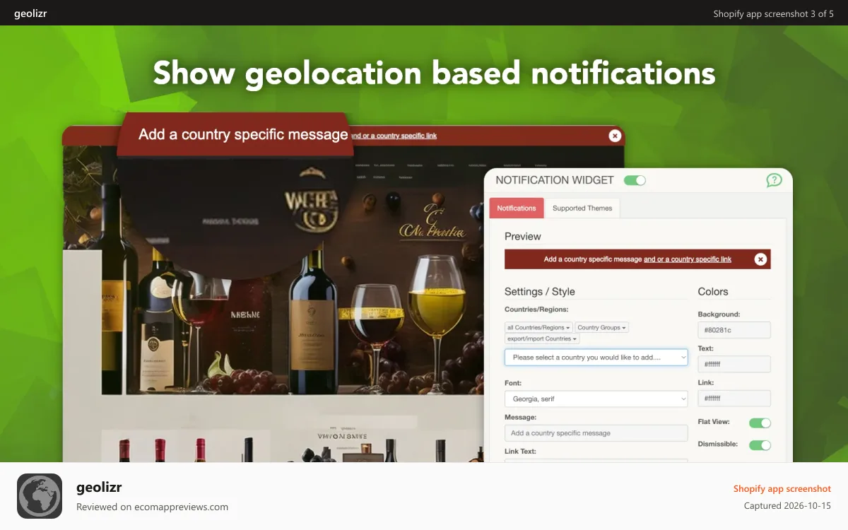848x530 pixels.
Task: Click the 'Show geolocation based notifications' heading
Action: click(x=434, y=73)
